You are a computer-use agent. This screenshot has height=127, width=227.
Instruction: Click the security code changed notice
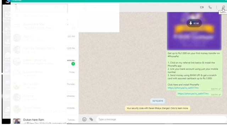click(x=157, y=108)
